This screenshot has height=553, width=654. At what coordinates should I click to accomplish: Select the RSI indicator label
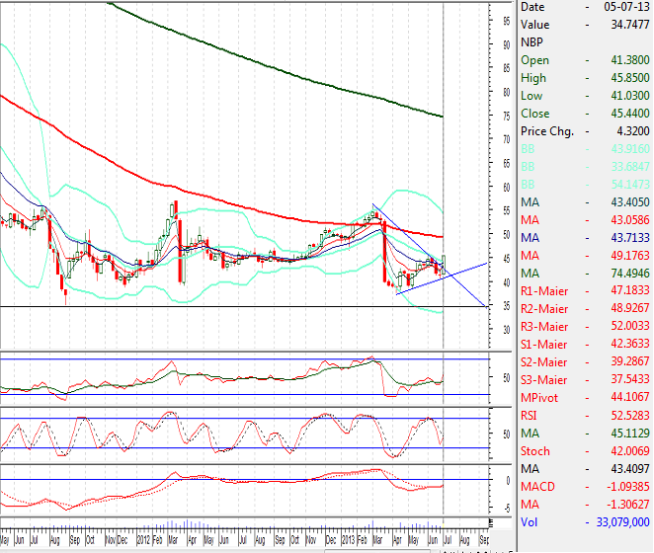tap(531, 416)
